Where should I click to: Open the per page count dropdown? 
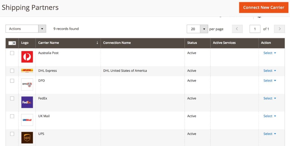(x=197, y=29)
